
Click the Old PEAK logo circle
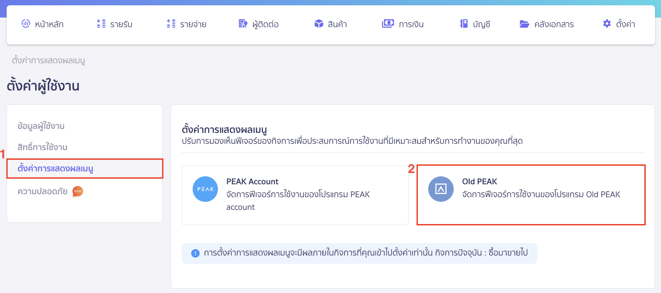pos(441,189)
